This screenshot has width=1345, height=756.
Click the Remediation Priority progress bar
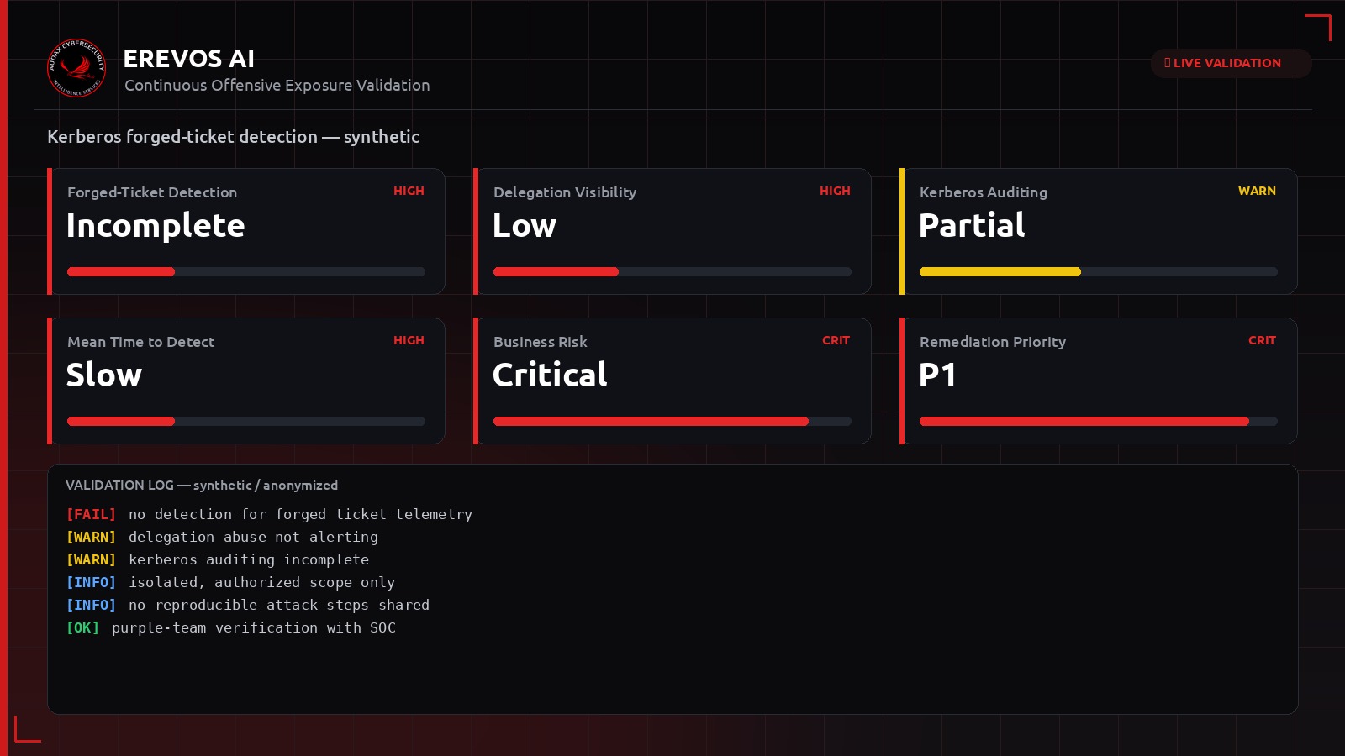click(x=1099, y=421)
